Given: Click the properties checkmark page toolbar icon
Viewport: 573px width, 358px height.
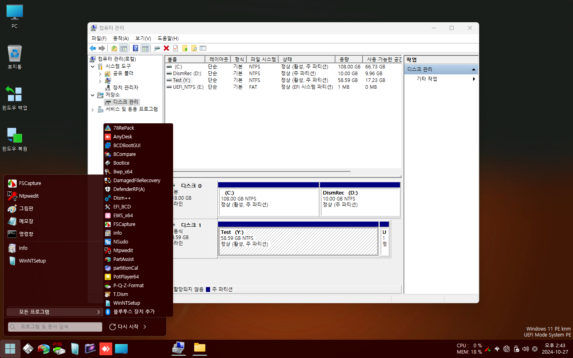Looking at the screenshot, I should 175,48.
